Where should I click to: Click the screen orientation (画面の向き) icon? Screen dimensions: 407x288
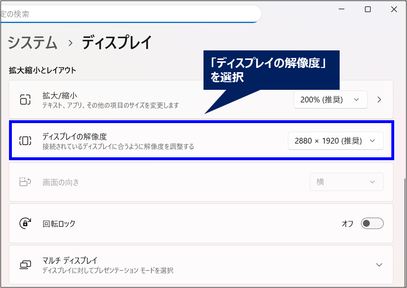click(25, 182)
